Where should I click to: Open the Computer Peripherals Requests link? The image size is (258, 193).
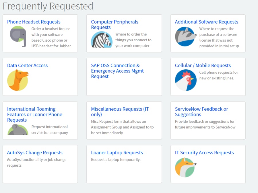(x=115, y=24)
